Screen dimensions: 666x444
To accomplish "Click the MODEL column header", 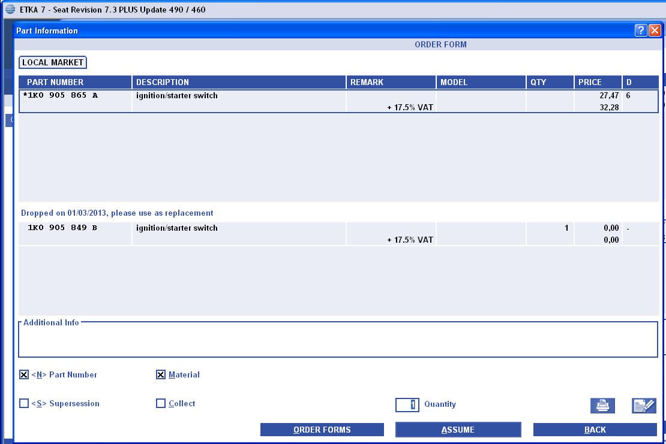I will (481, 82).
